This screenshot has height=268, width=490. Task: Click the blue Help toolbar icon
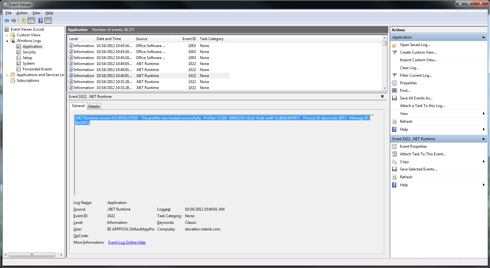pos(41,21)
